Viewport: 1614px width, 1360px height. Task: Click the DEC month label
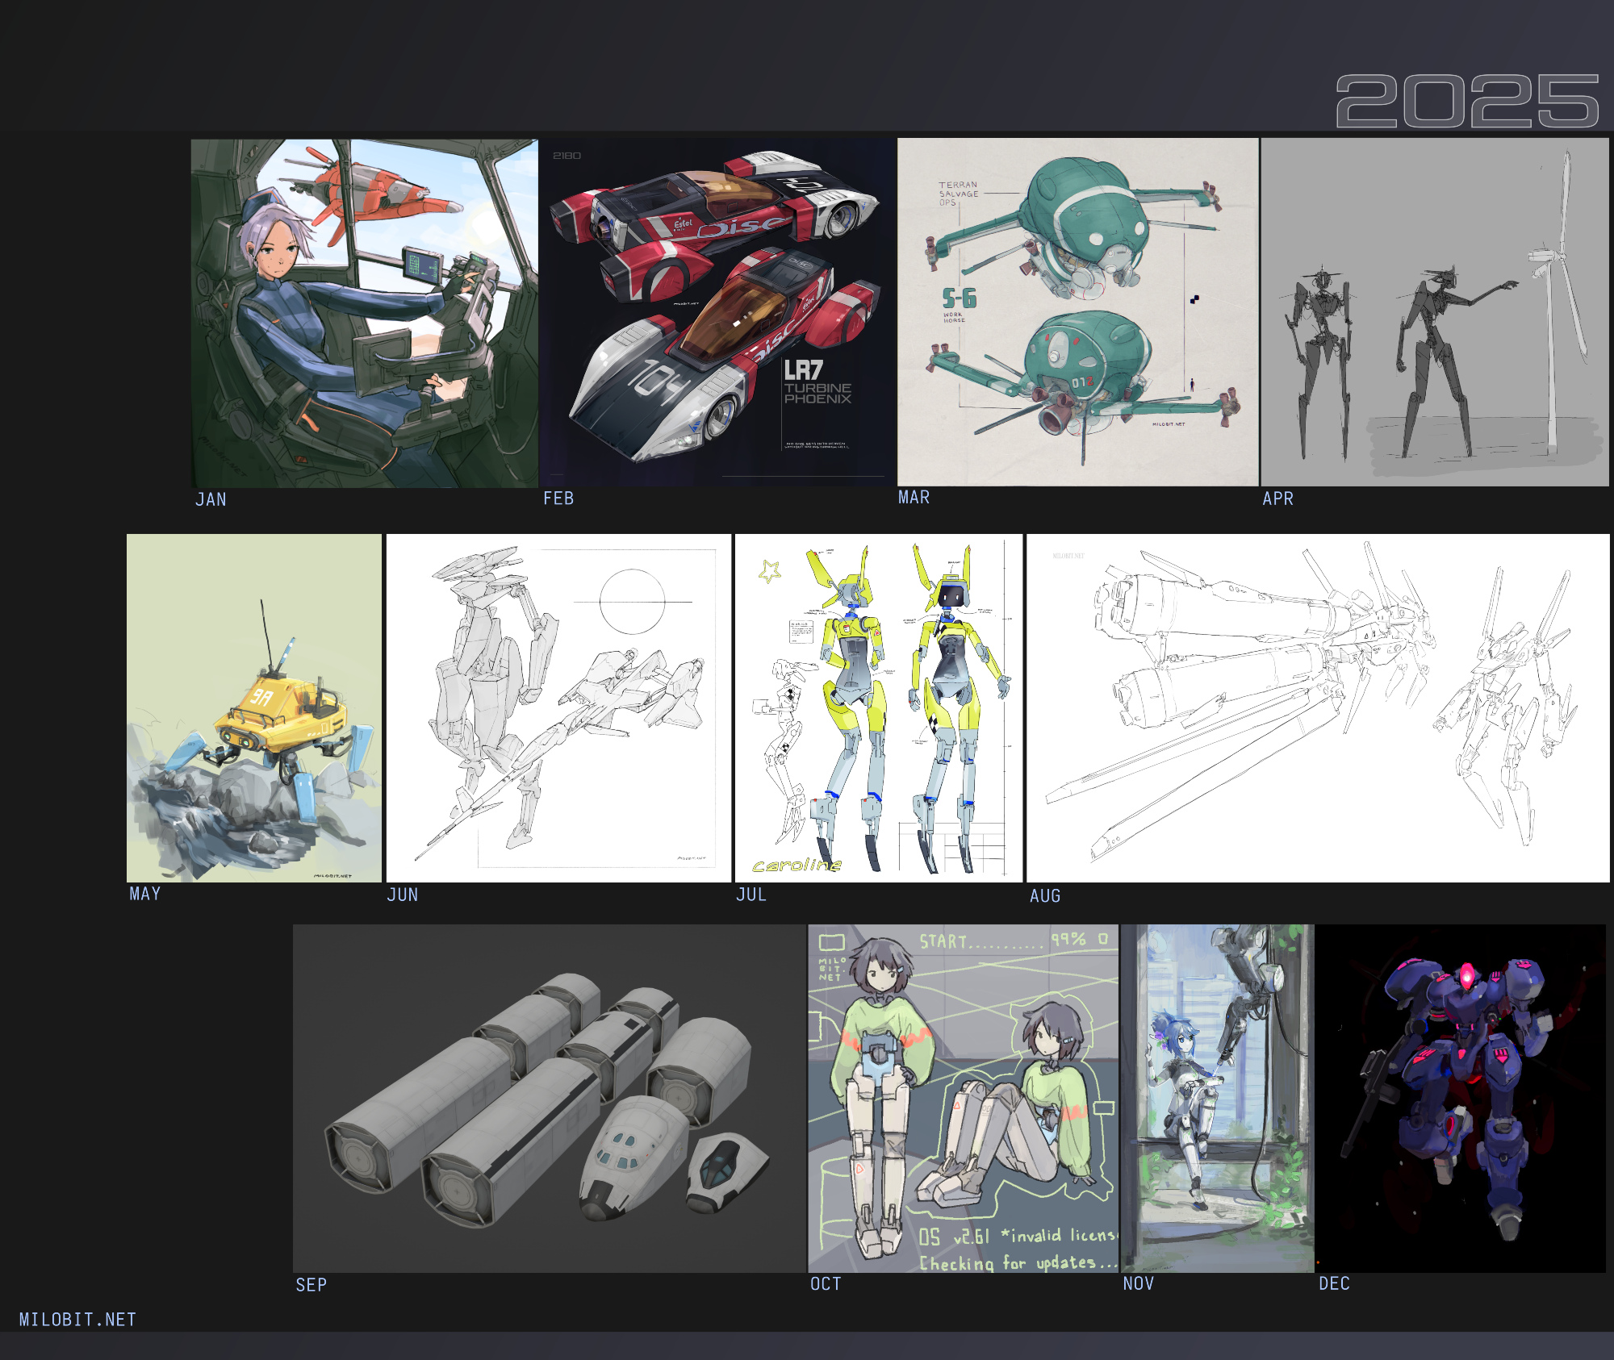pos(1334,1283)
